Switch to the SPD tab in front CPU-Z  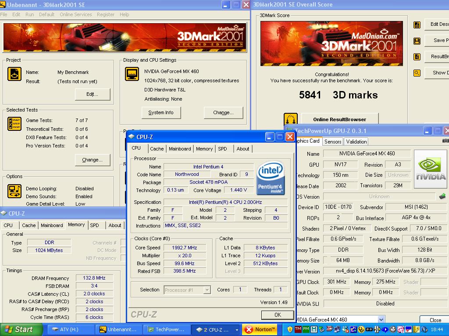coord(222,149)
